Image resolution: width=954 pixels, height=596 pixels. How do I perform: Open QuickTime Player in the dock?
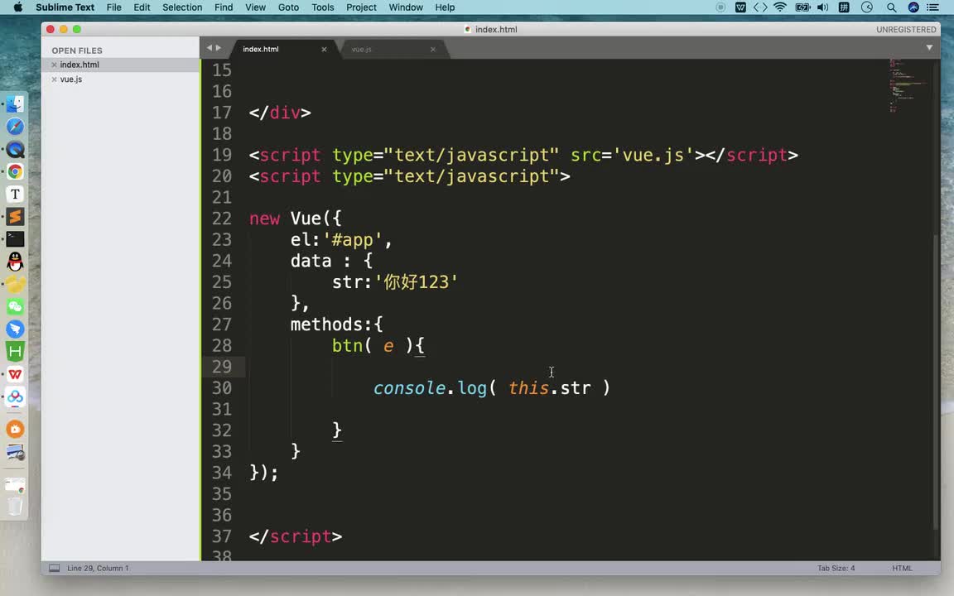[x=15, y=149]
